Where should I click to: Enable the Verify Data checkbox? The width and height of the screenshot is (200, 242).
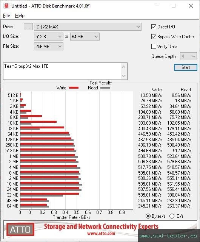[x=154, y=47]
